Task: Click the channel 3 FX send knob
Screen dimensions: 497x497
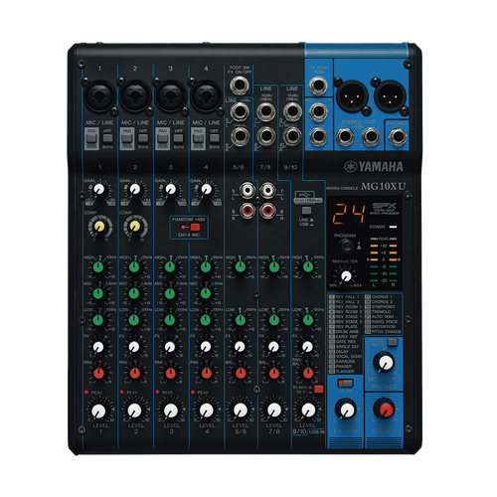Action: click(170, 347)
